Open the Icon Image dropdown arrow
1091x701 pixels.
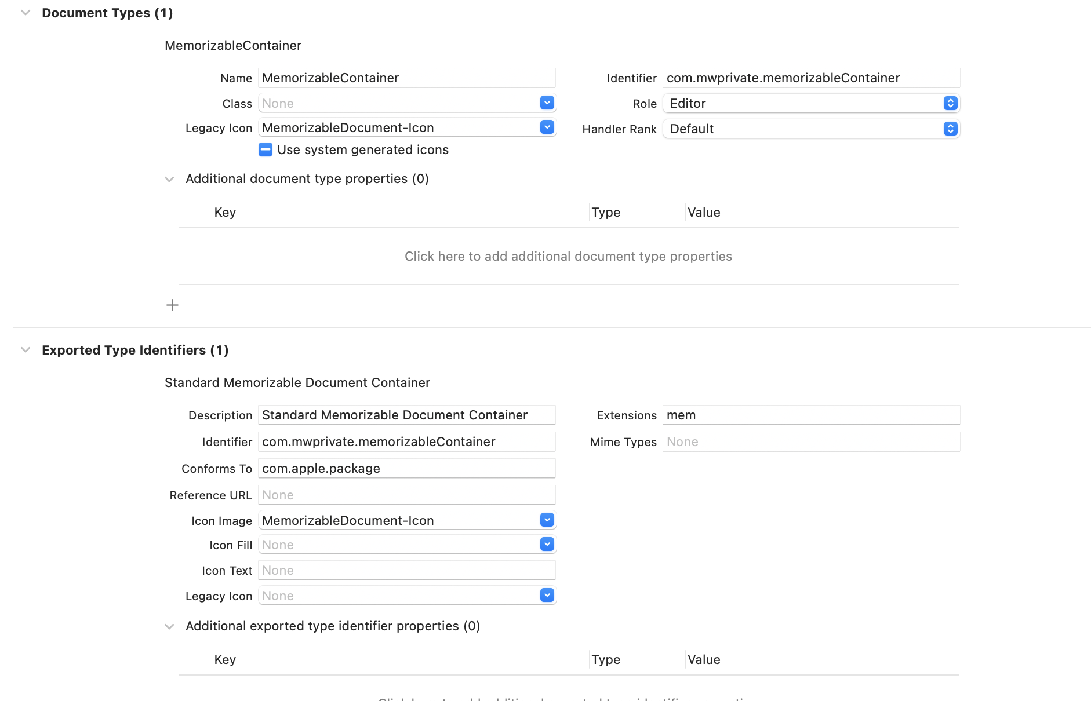pos(547,520)
